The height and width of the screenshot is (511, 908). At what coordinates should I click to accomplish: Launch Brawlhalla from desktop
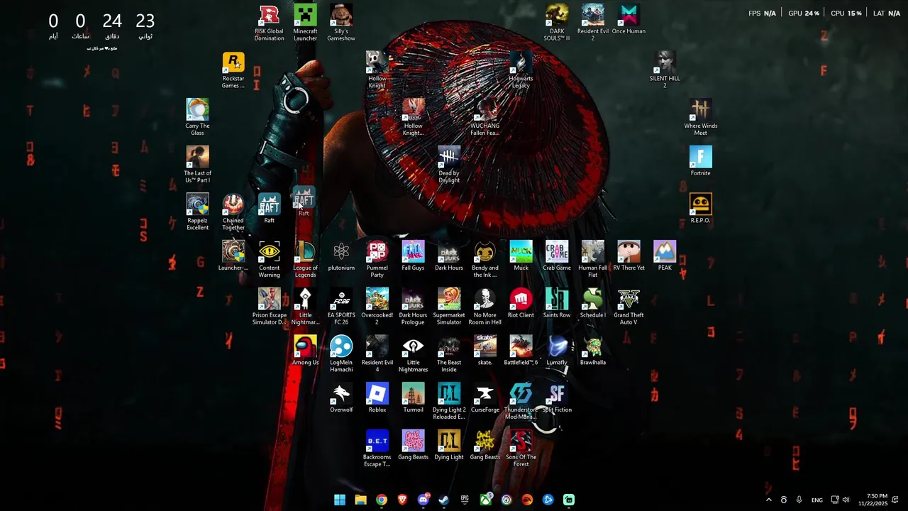pos(593,351)
